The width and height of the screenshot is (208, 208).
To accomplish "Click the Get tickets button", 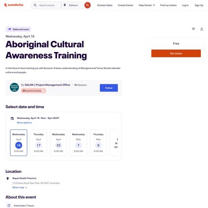I will pyautogui.click(x=176, y=53).
